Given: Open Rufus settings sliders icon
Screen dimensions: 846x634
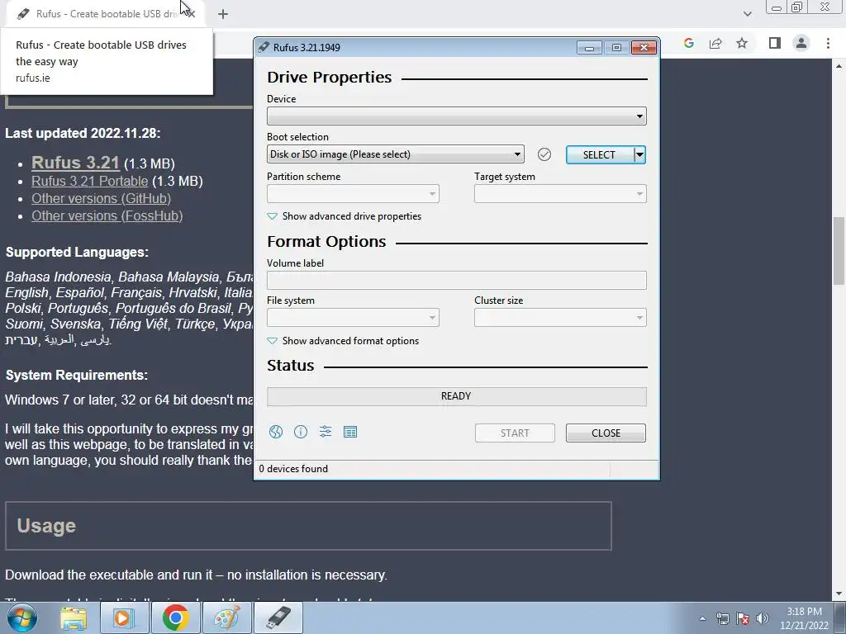Looking at the screenshot, I should (x=326, y=432).
